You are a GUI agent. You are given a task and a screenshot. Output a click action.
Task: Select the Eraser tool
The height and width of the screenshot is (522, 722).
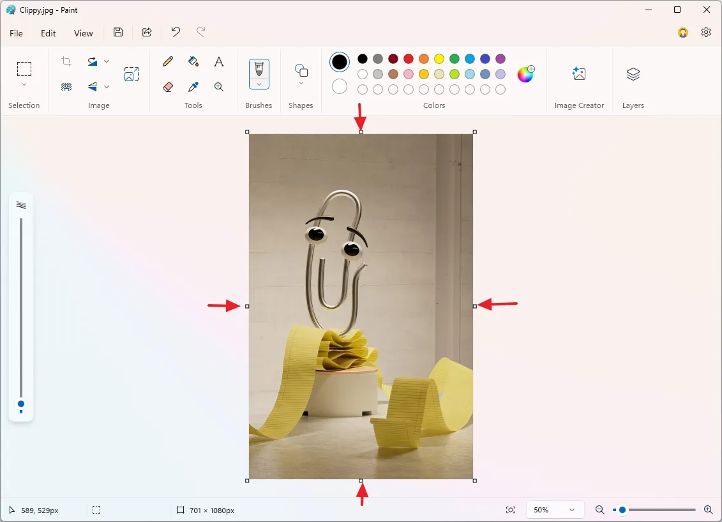(167, 86)
